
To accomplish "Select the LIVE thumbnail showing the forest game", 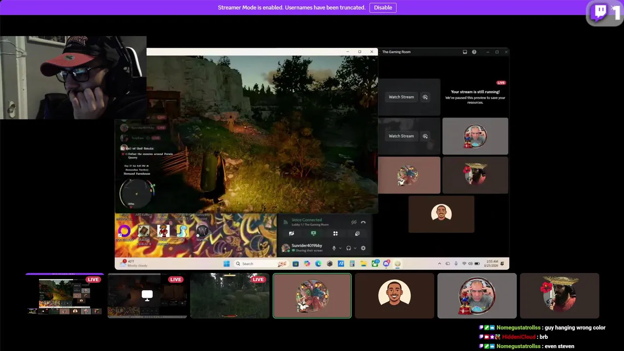I will coord(229,295).
